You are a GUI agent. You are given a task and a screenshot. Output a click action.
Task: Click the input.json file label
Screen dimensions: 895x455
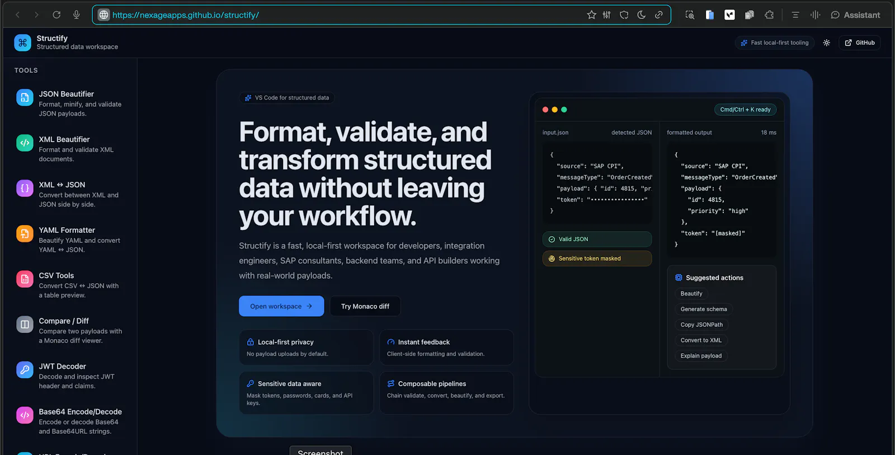tap(555, 133)
